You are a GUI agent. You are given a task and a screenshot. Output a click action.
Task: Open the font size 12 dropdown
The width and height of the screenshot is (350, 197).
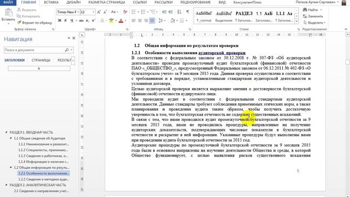pyautogui.click(x=94, y=12)
